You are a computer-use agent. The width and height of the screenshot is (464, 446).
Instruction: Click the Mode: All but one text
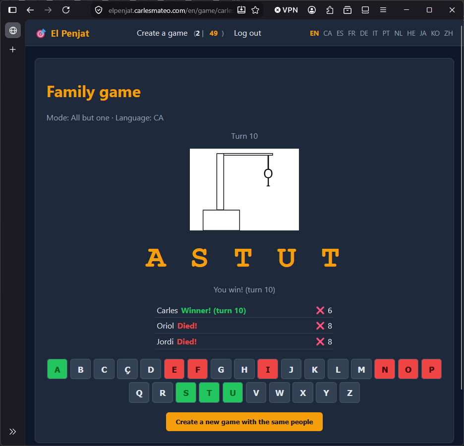pyautogui.click(x=78, y=118)
